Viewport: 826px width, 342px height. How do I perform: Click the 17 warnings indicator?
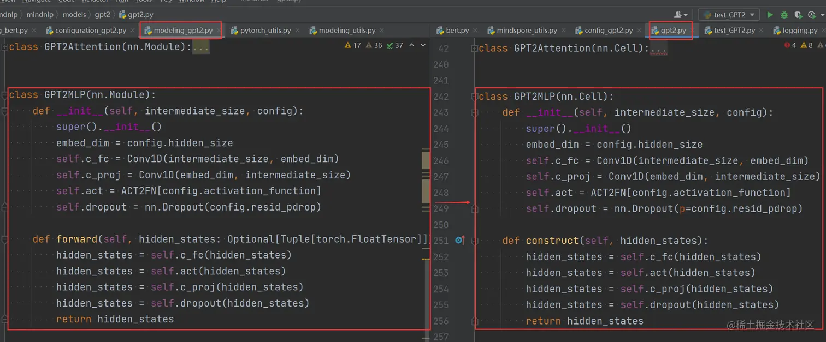click(353, 45)
